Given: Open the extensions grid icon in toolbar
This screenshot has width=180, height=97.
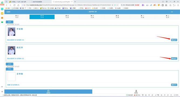Looking at the screenshot, I should (166, 5).
